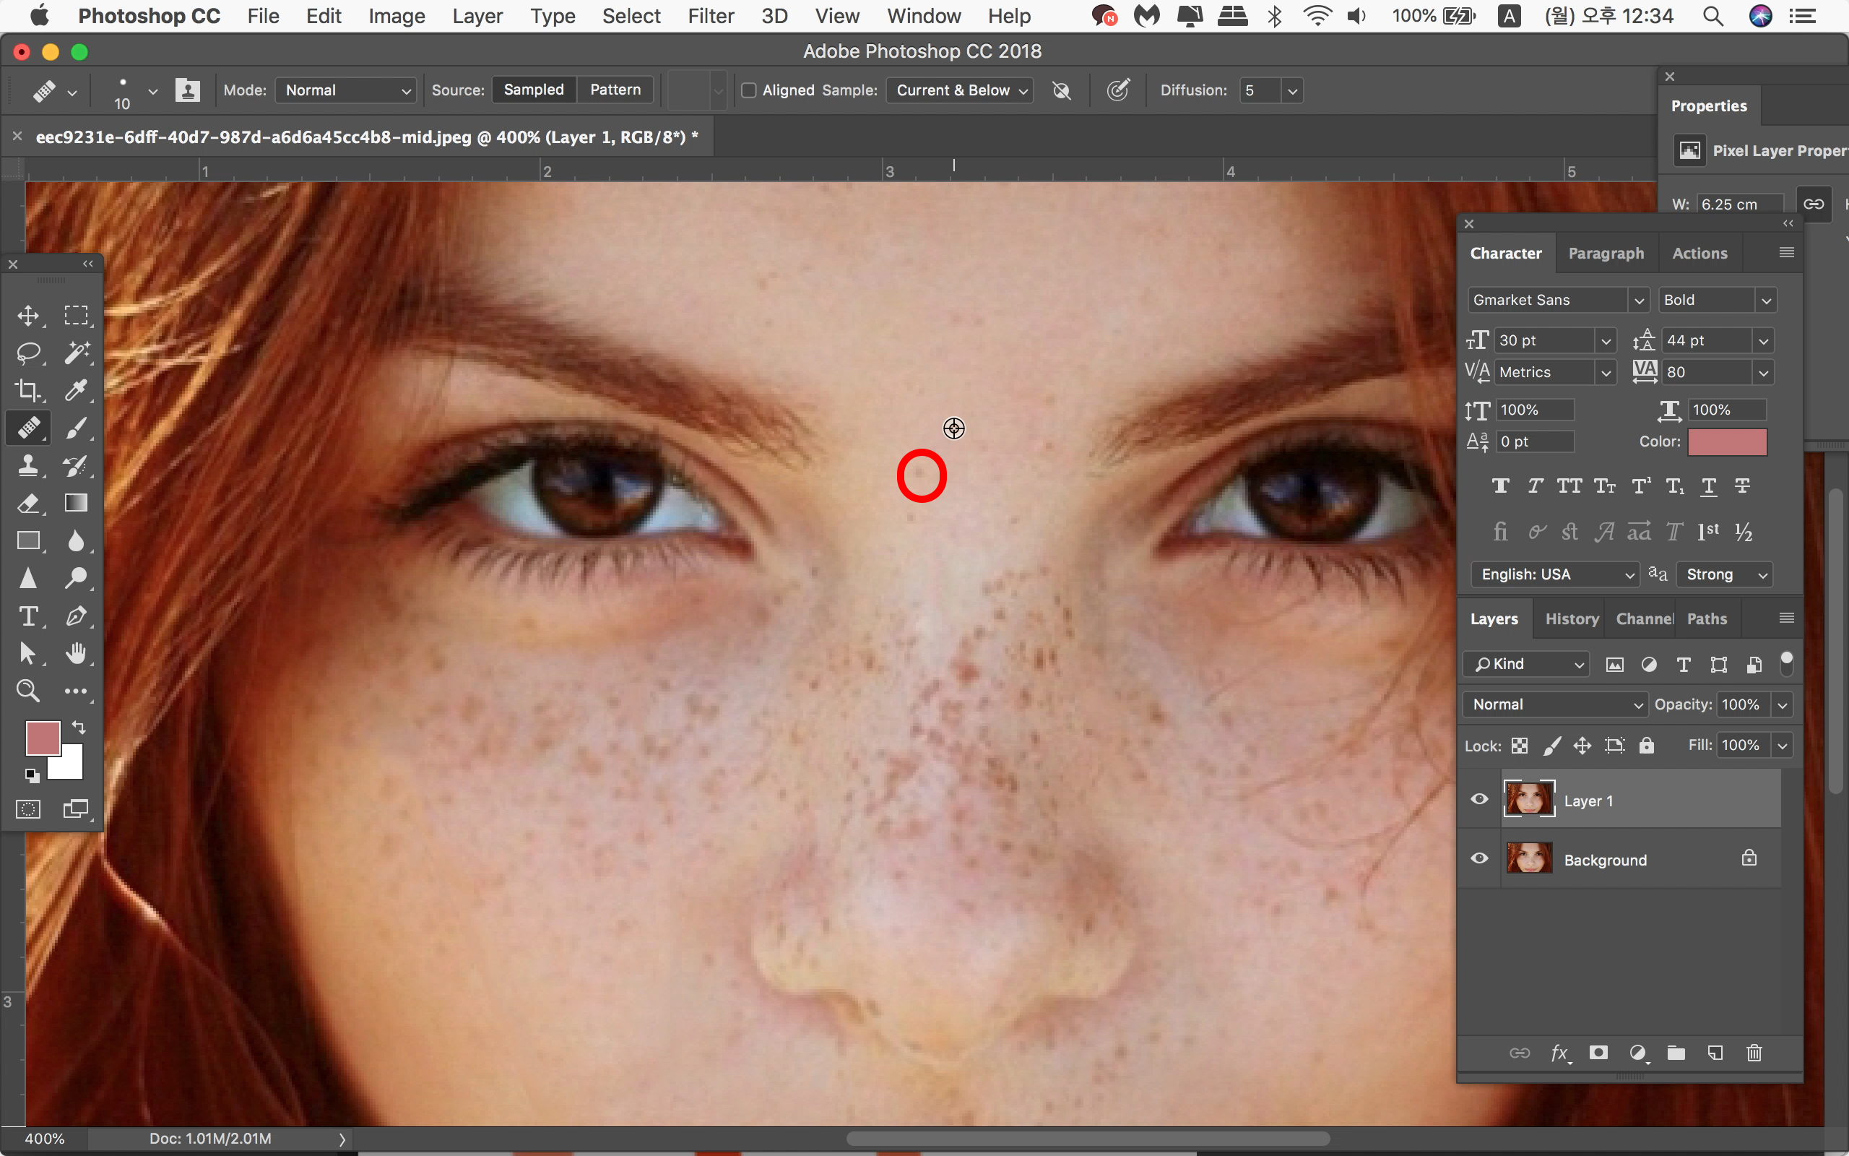1849x1156 pixels.
Task: Select the Horizontal Type tool
Action: pos(28,616)
